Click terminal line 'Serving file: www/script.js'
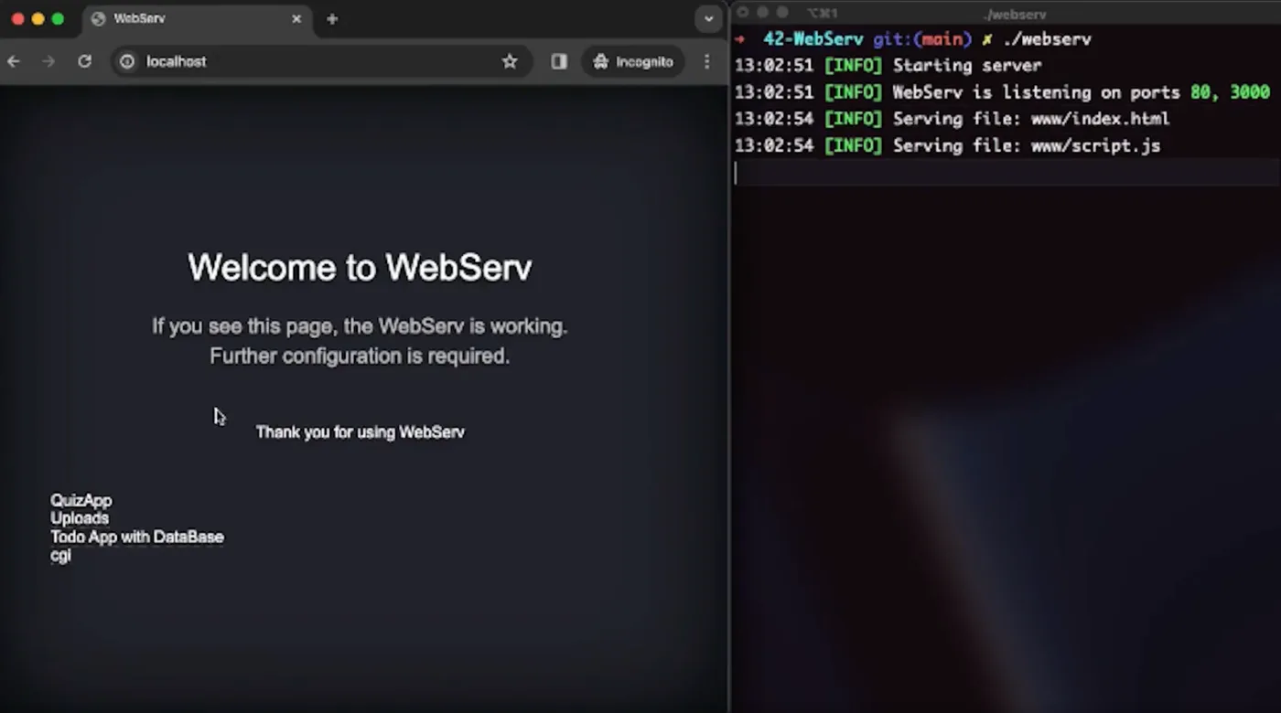This screenshot has width=1281, height=713. 947,145
